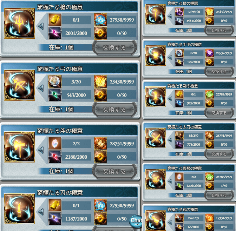Click the sword mastery item icon
This screenshot has width=236, height=231.
(x=156, y=97)
